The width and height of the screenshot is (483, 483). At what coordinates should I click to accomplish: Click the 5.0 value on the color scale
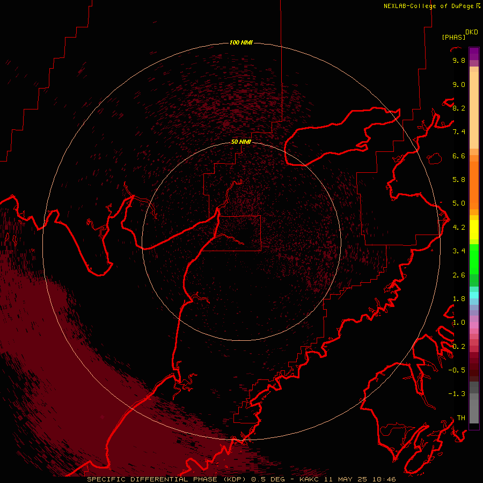pos(459,203)
